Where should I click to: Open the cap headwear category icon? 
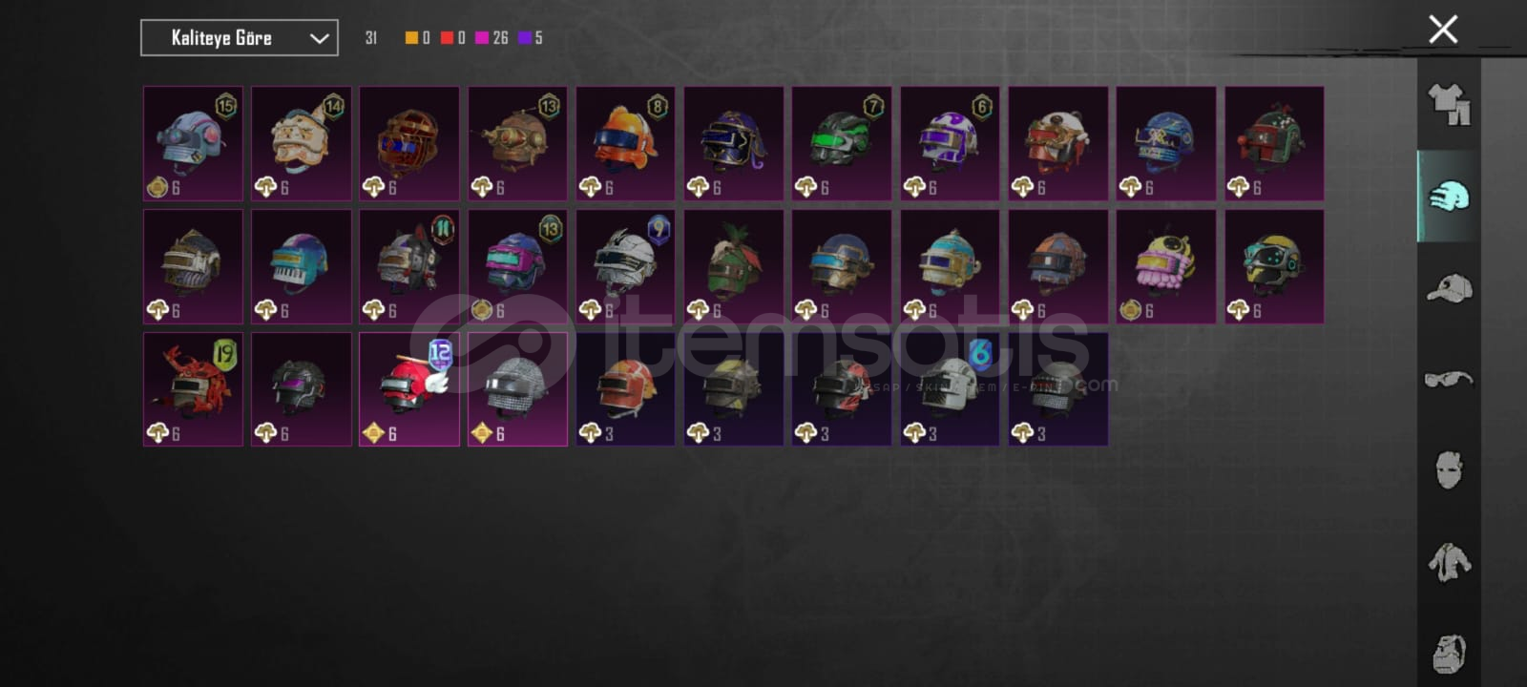point(1449,287)
